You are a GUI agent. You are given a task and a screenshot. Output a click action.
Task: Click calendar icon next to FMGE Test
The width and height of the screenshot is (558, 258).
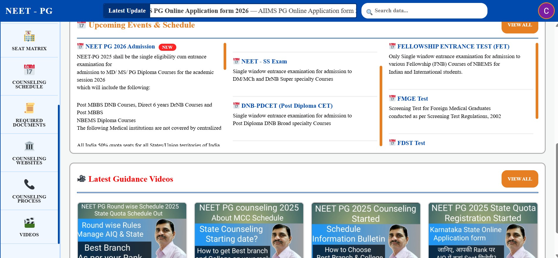tap(392, 99)
